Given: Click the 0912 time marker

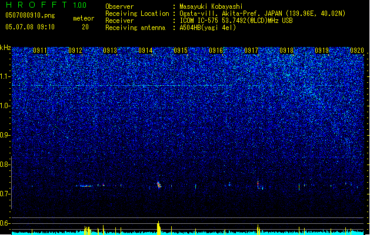Looking at the screenshot, I should [75, 51].
